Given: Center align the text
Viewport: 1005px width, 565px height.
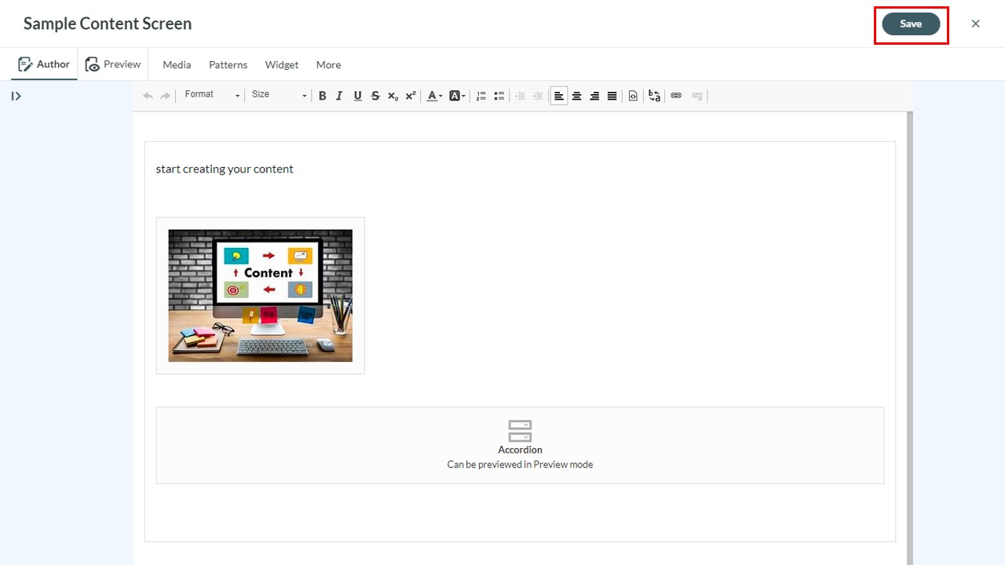Looking at the screenshot, I should tap(576, 96).
